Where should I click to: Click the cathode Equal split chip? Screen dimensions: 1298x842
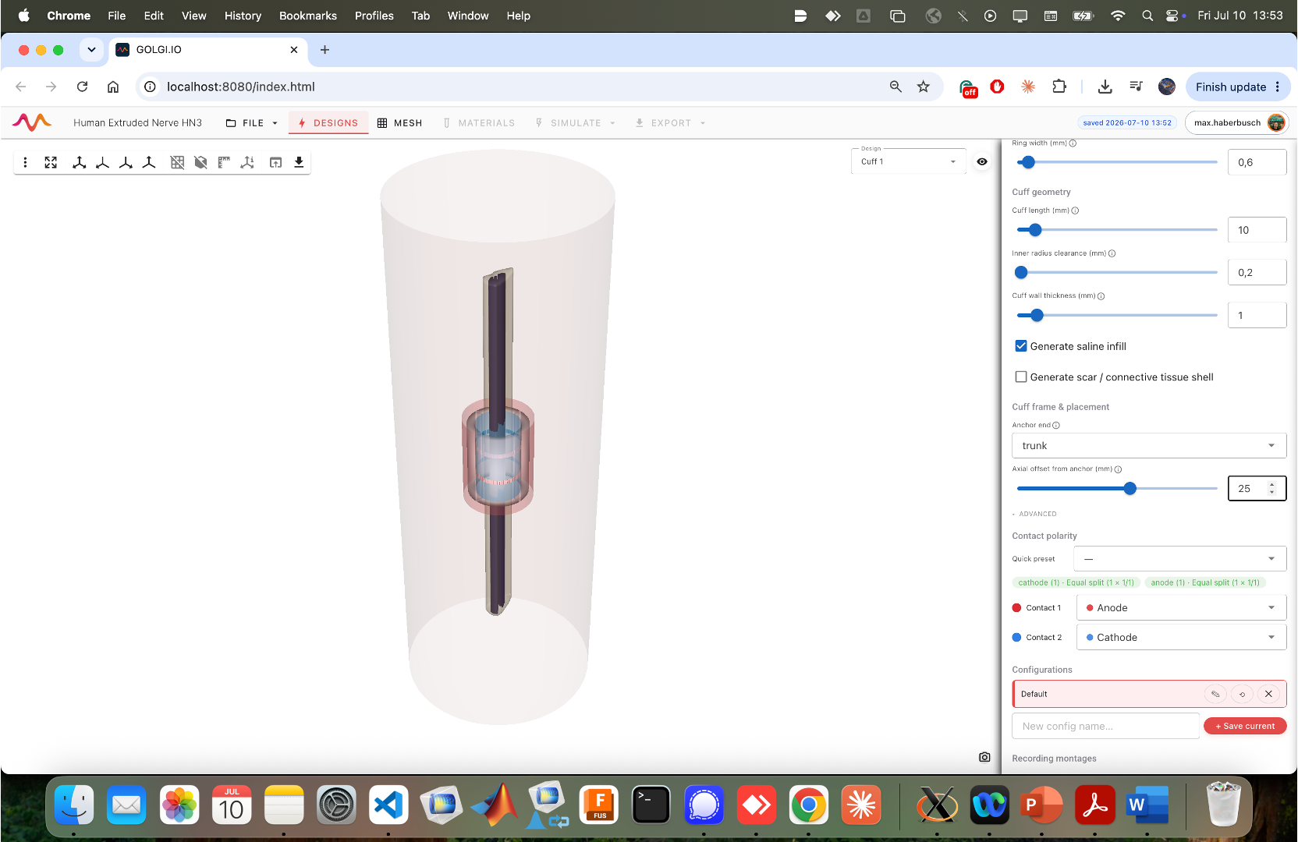(1076, 583)
